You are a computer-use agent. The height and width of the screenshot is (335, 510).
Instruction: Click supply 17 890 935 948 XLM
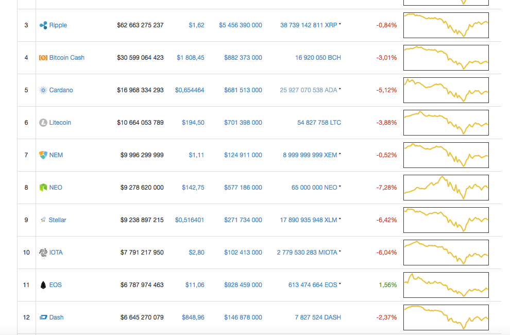coord(309,220)
